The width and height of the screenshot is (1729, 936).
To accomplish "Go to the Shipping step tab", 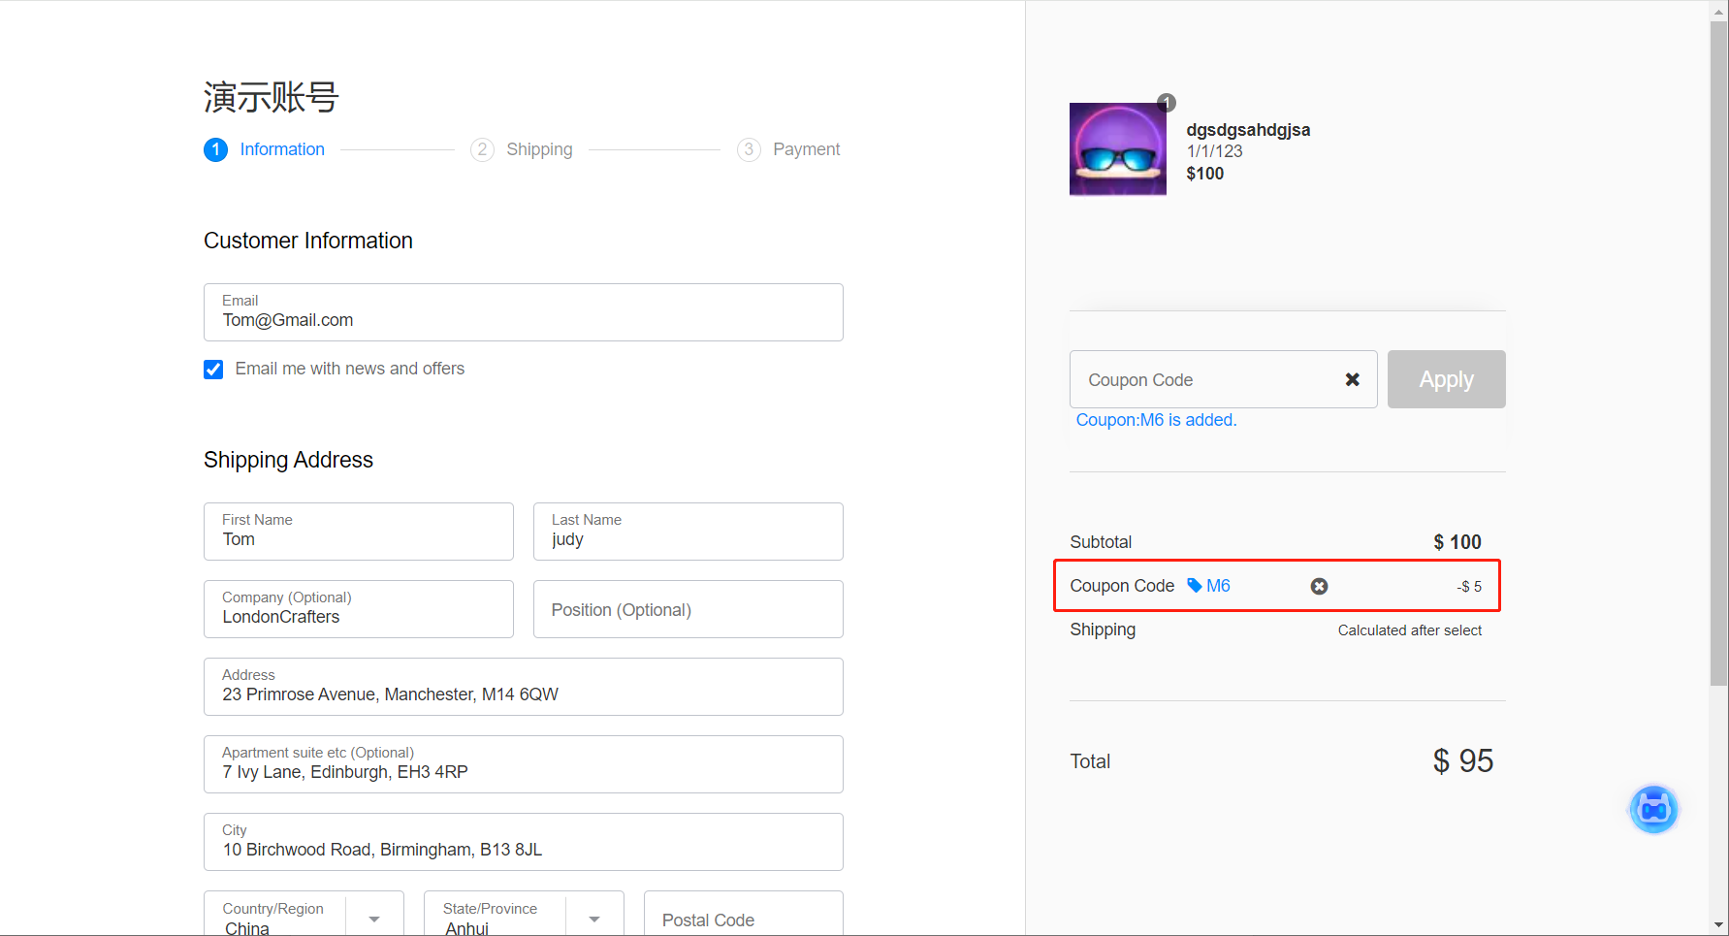I will (539, 149).
